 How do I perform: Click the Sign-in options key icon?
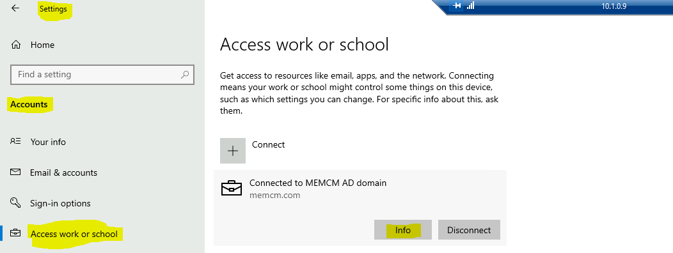[15, 203]
